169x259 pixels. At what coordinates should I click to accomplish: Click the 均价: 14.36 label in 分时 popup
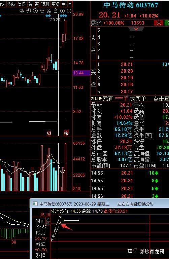click(x=70, y=211)
